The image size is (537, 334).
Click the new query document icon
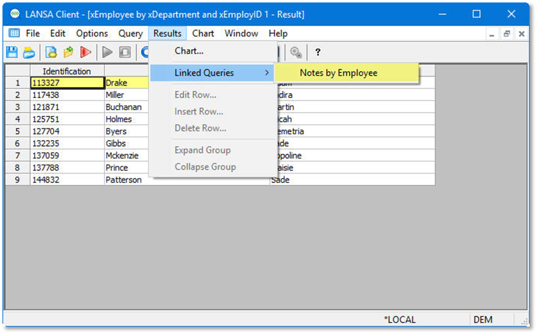coord(51,52)
